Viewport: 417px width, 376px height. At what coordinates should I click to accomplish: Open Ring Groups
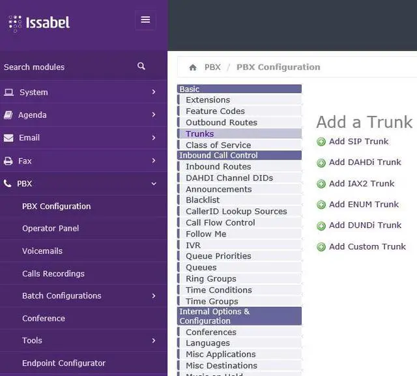click(x=239, y=279)
